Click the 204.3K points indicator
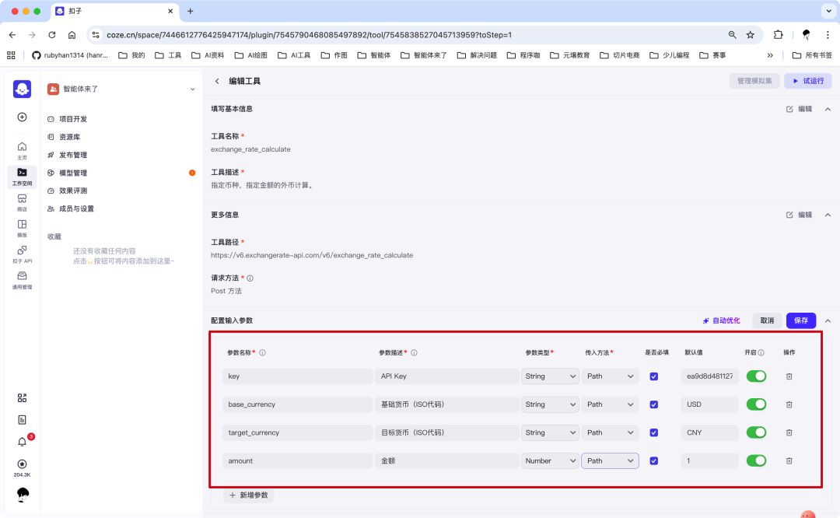The image size is (840, 518). (22, 467)
